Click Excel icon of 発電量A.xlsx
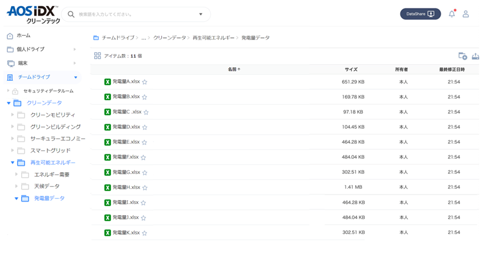 point(108,82)
